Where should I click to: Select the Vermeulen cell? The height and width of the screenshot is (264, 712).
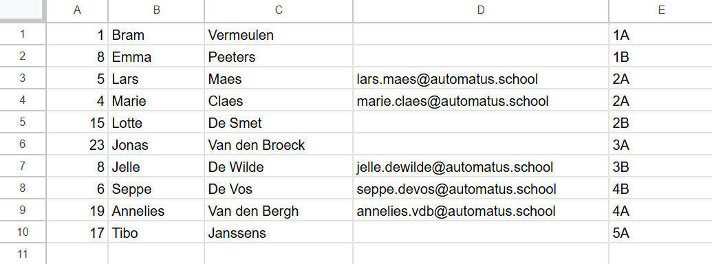coord(279,34)
